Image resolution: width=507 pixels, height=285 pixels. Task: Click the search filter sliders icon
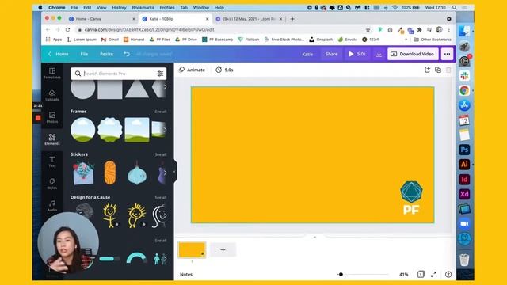pos(160,74)
